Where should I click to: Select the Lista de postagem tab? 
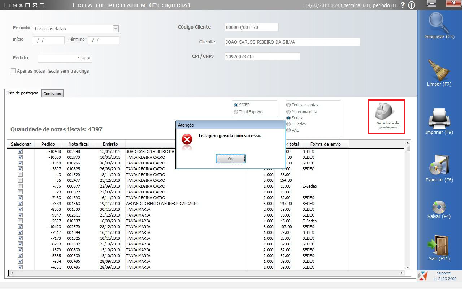pyautogui.click(x=22, y=93)
